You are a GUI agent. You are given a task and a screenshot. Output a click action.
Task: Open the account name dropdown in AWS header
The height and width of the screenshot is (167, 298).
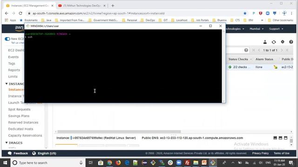tap(235, 29)
